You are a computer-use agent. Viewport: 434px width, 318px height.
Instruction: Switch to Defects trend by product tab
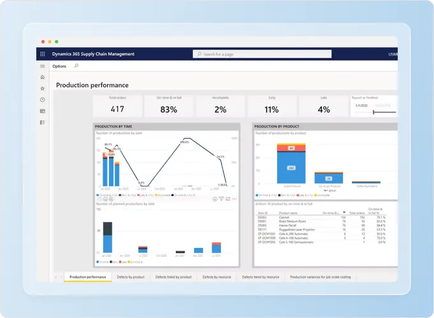(x=173, y=277)
